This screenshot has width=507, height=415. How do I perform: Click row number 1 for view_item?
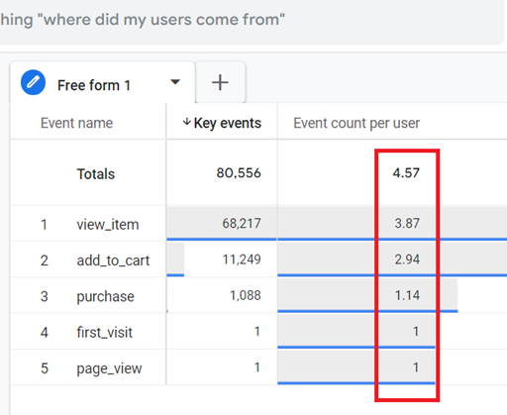(44, 225)
